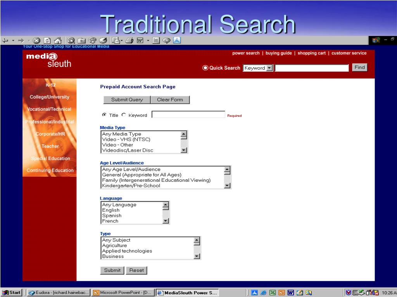Image resolution: width=397 pixels, height=297 pixels.
Task: Open the Teacher category
Action: point(50,146)
